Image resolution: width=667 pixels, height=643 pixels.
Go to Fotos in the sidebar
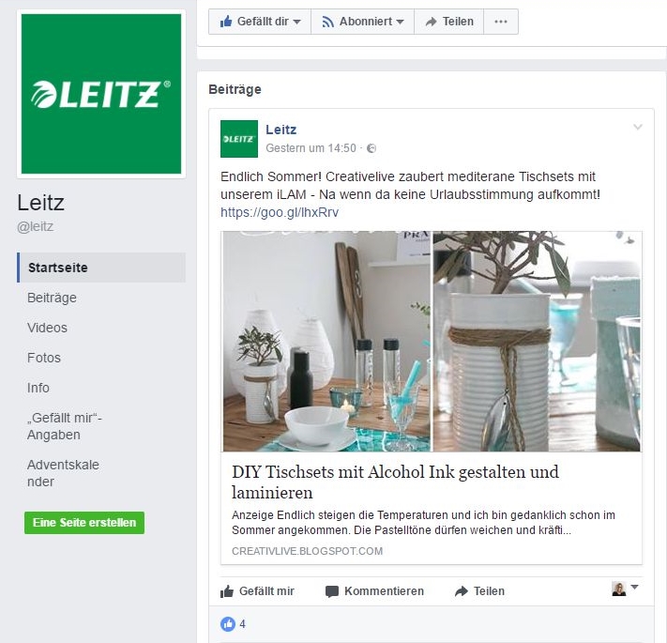point(44,358)
